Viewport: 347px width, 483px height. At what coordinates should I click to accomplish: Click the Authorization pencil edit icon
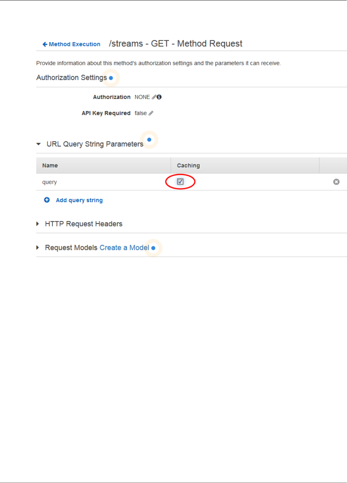click(x=154, y=97)
